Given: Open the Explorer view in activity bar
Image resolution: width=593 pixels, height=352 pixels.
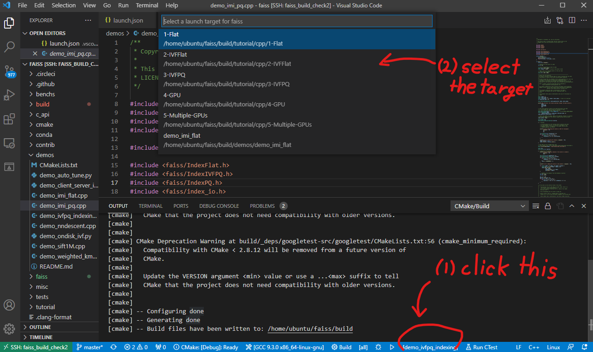Looking at the screenshot, I should pyautogui.click(x=9, y=23).
